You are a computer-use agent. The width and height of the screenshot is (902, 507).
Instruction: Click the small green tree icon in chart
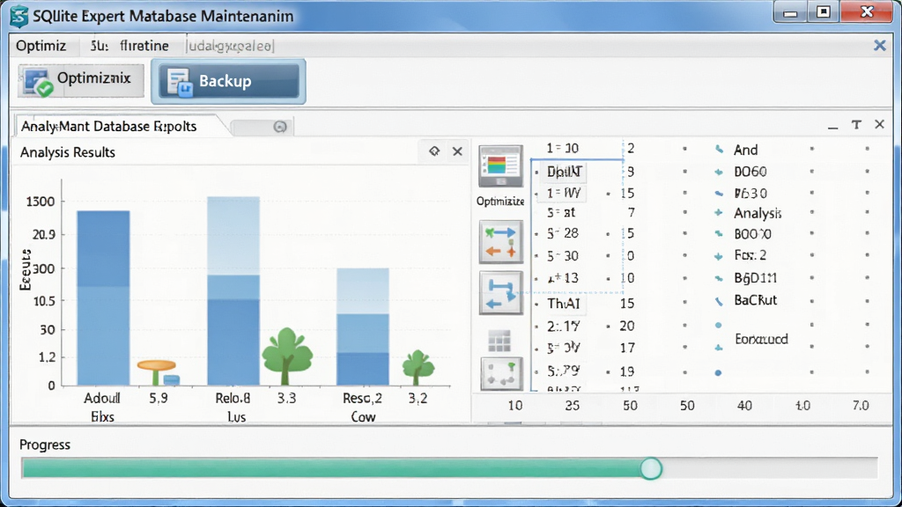click(418, 367)
